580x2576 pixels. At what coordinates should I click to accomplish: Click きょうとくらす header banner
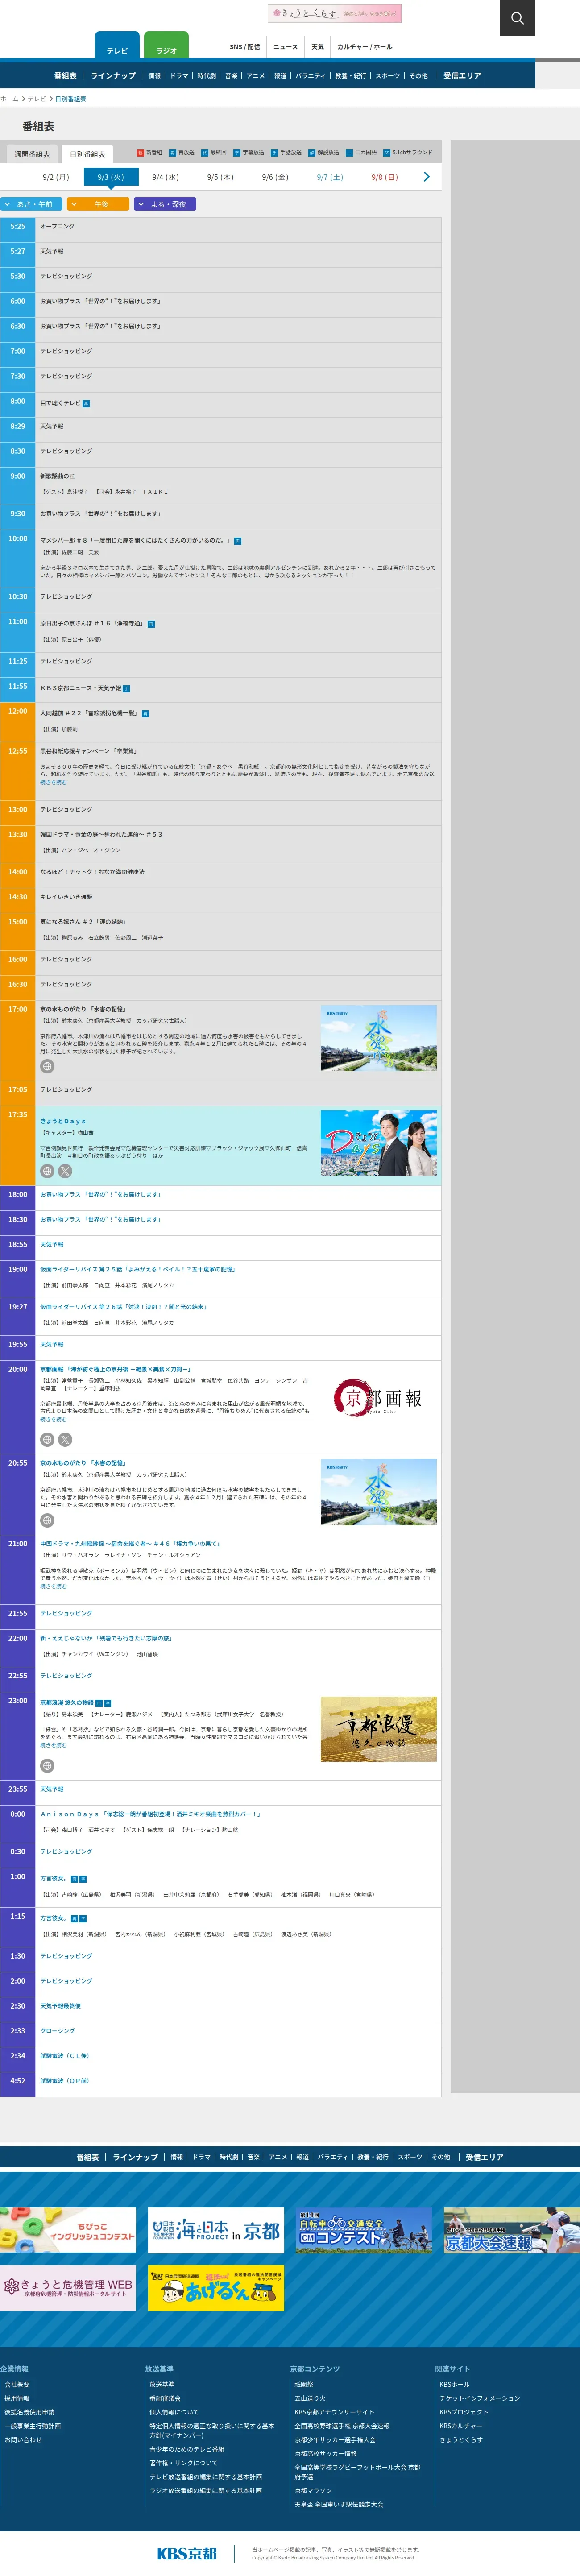click(335, 13)
